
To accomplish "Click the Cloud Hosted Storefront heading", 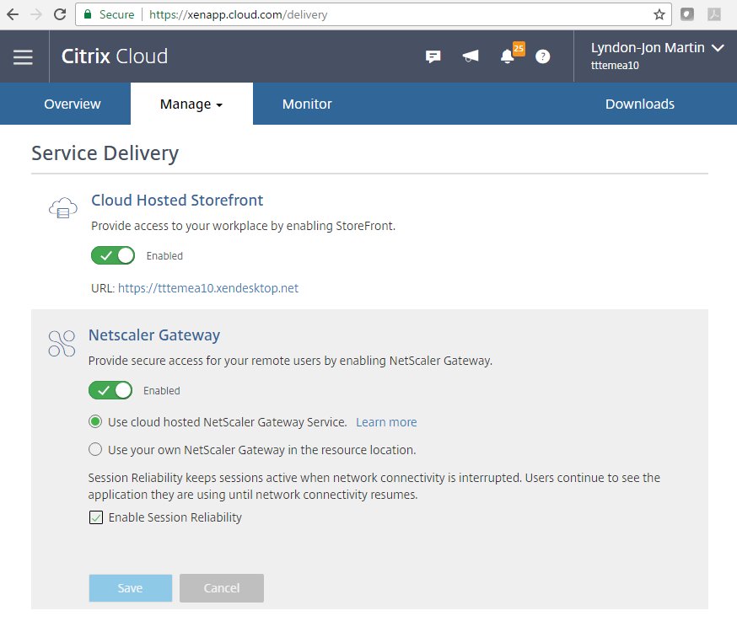I will (x=177, y=200).
